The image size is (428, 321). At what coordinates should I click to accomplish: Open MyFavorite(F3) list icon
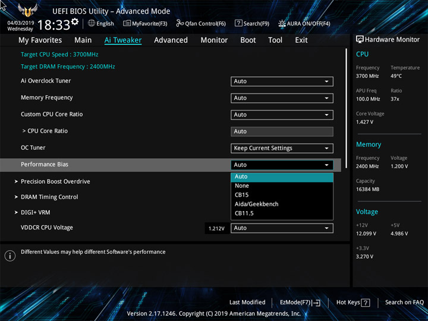click(x=127, y=23)
